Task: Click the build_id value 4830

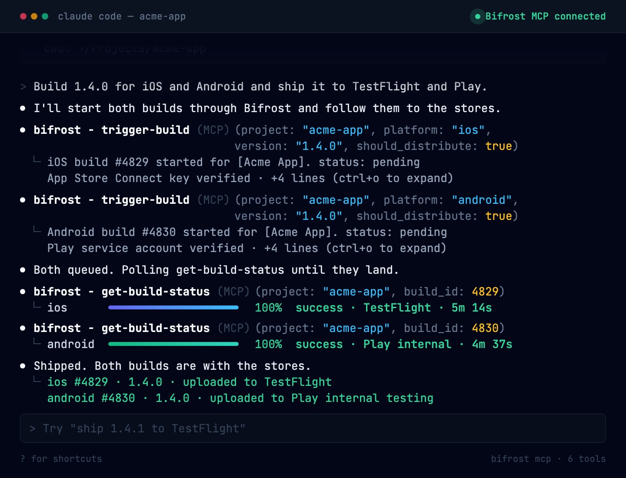Action: pos(485,328)
